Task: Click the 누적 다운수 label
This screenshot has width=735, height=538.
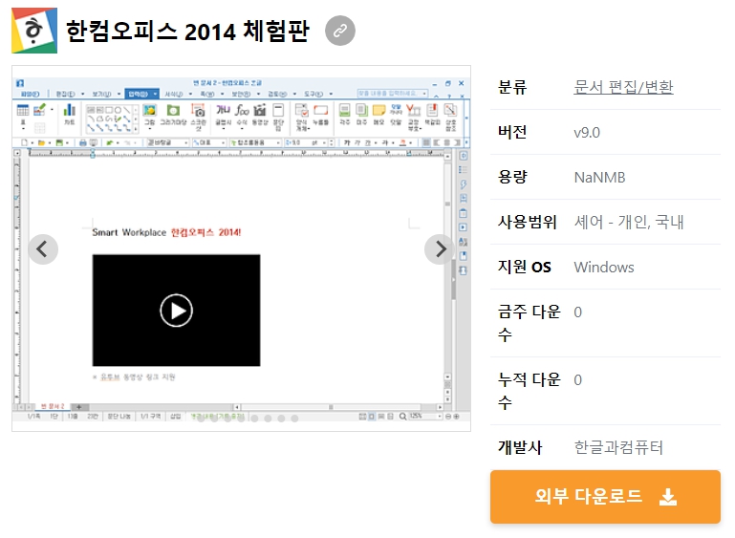Action: (530, 391)
